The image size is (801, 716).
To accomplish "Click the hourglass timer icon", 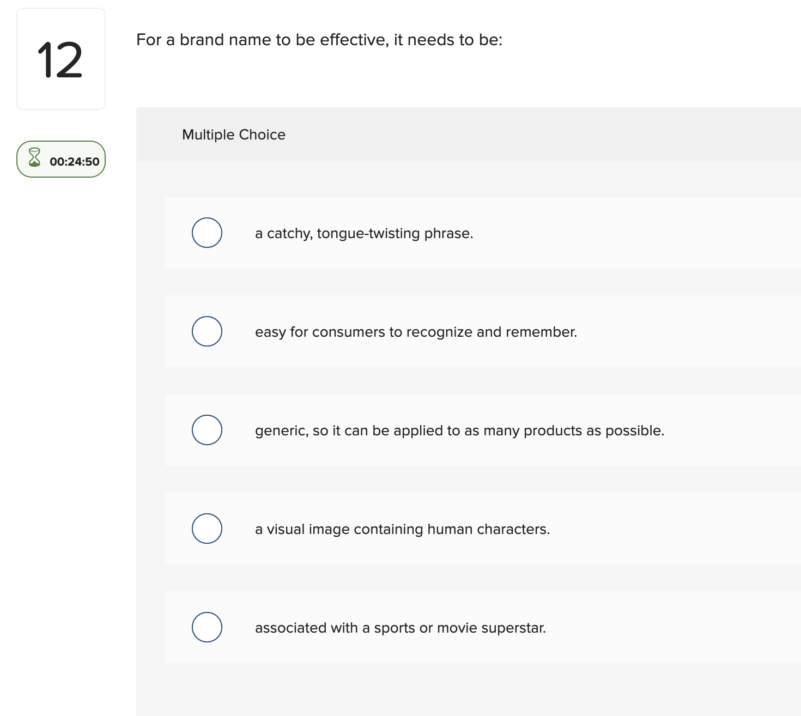I will point(34,157).
